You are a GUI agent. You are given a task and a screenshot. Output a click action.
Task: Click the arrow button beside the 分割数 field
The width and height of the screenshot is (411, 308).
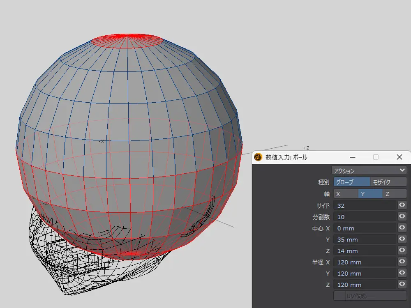pos(402,216)
